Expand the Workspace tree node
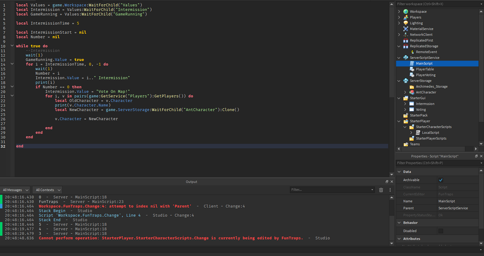484x256 pixels. pos(399,11)
